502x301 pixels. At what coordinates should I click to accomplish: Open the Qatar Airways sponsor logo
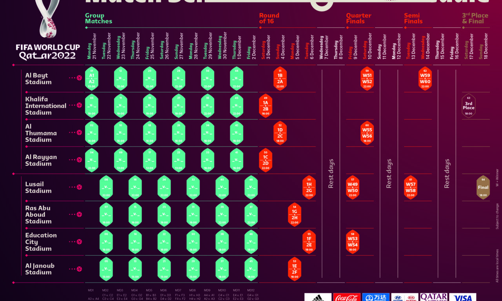point(433,297)
